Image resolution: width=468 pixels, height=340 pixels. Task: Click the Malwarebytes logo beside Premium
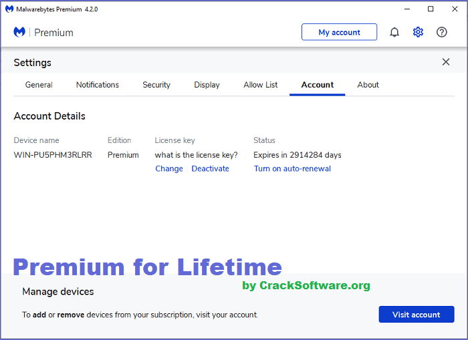19,32
